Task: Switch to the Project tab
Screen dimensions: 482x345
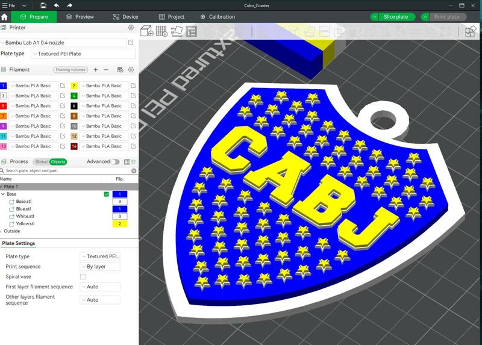Action: point(172,17)
